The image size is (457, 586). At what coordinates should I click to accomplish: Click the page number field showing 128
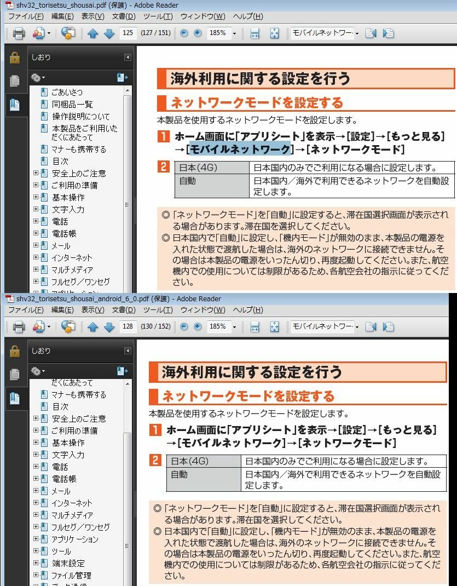pyautogui.click(x=128, y=326)
